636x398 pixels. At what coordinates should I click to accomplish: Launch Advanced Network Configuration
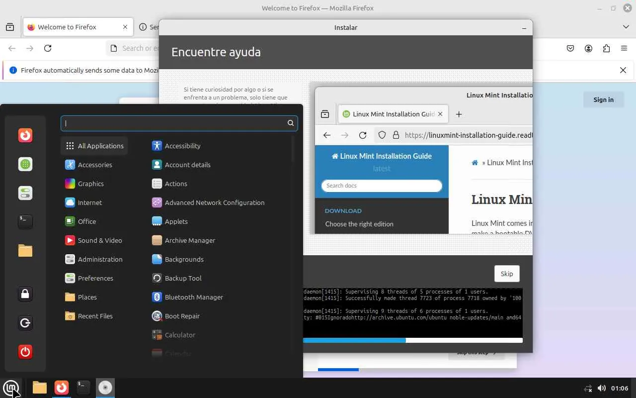coord(219,202)
